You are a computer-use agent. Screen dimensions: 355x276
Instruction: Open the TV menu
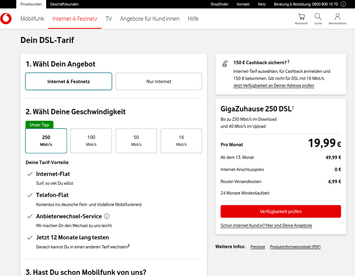pos(109,19)
